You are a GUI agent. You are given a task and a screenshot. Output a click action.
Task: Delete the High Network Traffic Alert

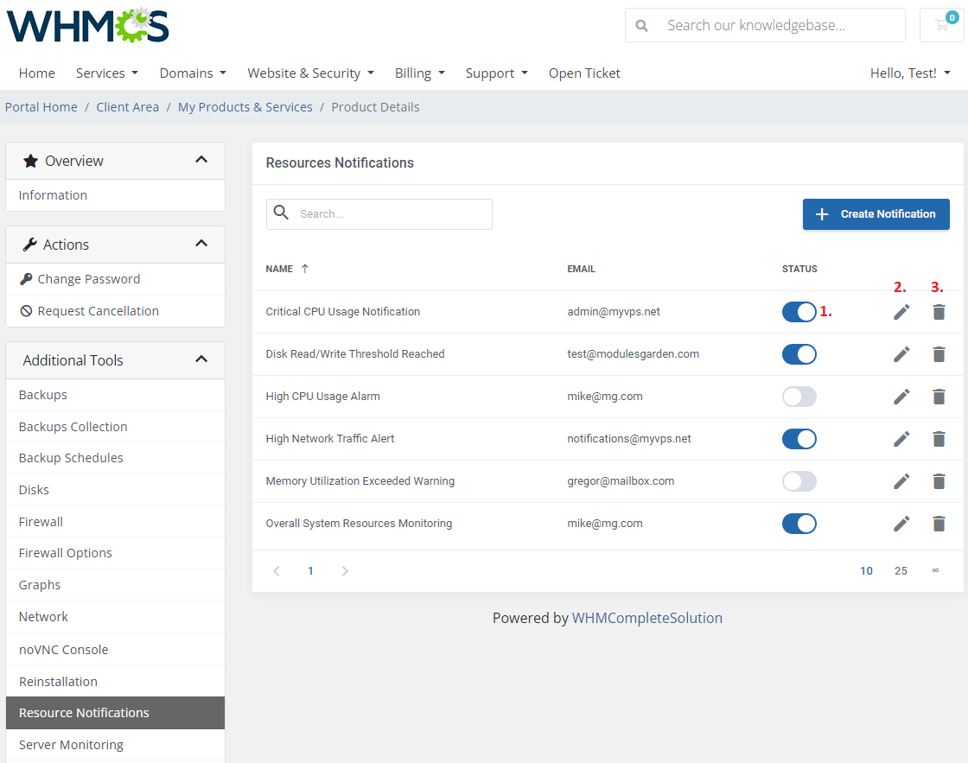tap(939, 439)
